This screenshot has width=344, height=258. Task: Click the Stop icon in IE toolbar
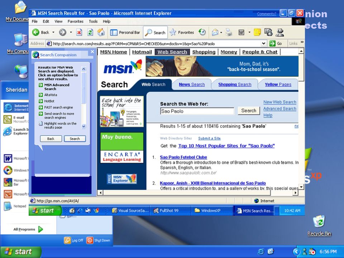79,33
